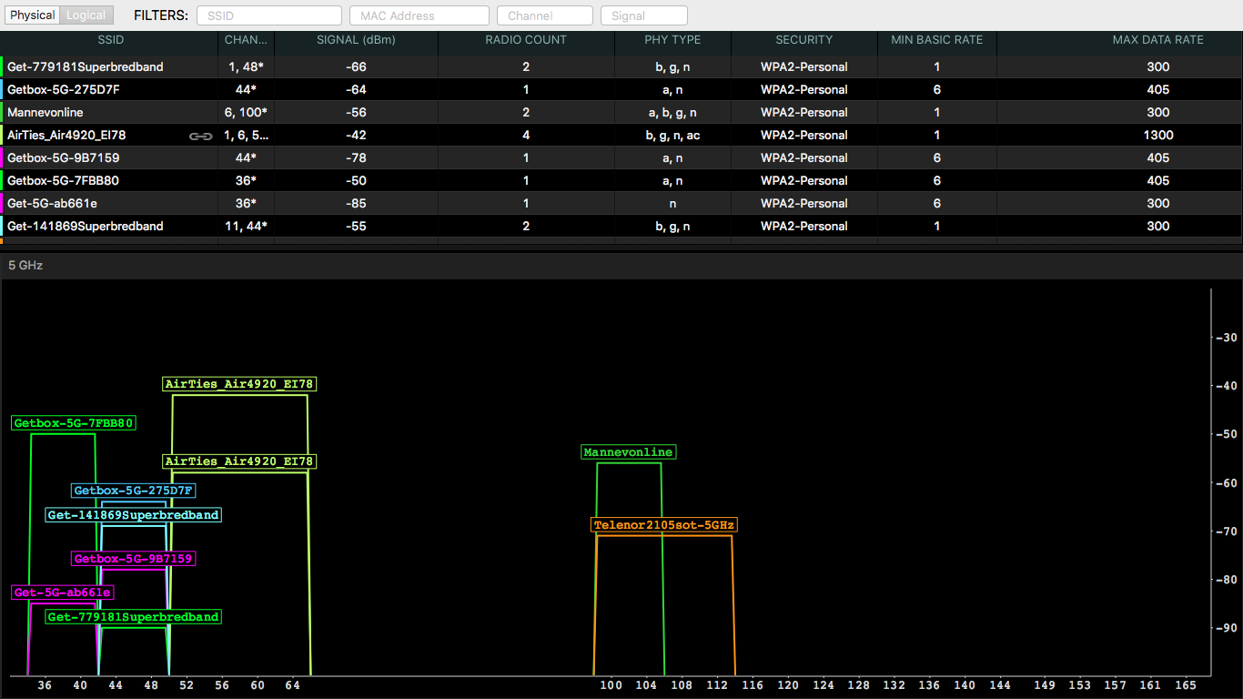
Task: Select the Getbox-5G-275D7F row
Action: [621, 89]
